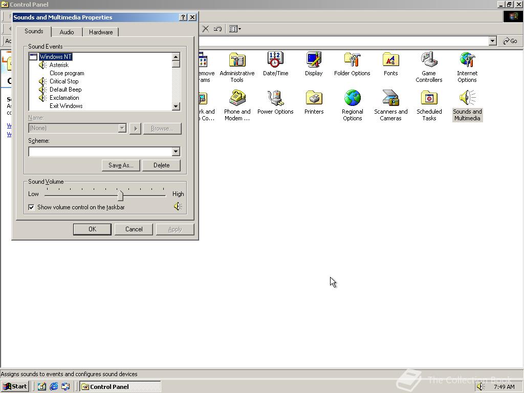Image resolution: width=524 pixels, height=393 pixels.
Task: Expand the Address bar dropdown
Action: pyautogui.click(x=492, y=41)
